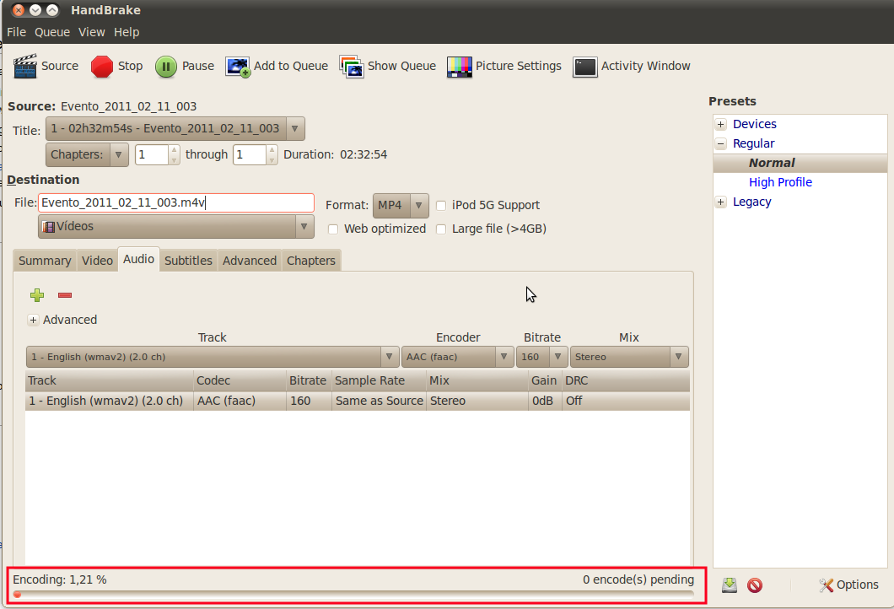Expand the Advanced audio options
The image size is (894, 609).
pyautogui.click(x=33, y=320)
